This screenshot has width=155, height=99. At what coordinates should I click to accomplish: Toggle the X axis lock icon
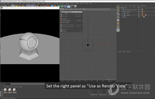[27, 6]
